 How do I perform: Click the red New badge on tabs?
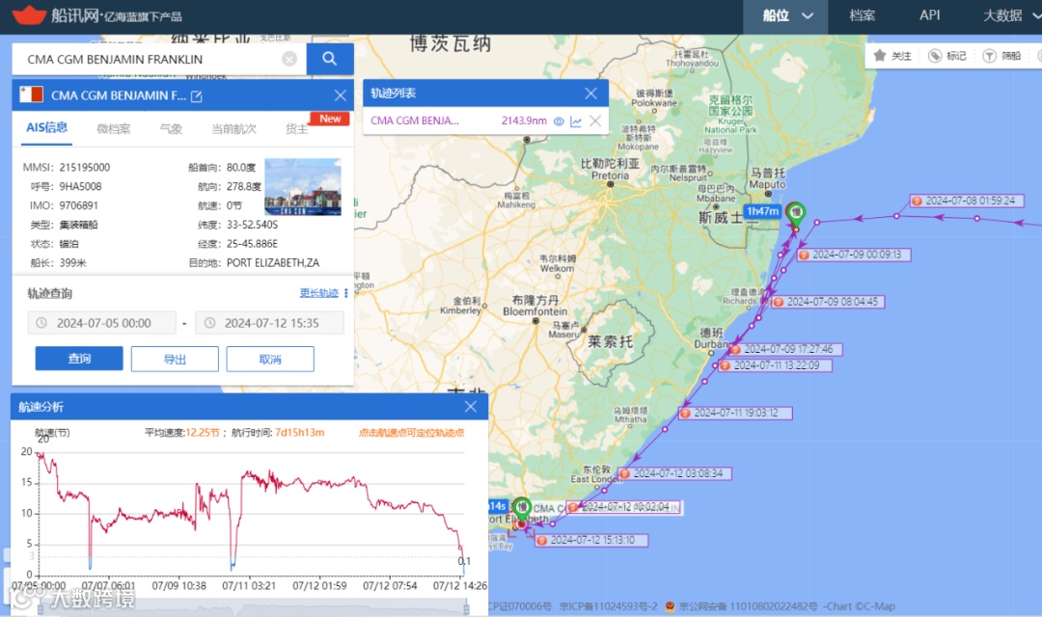(330, 119)
